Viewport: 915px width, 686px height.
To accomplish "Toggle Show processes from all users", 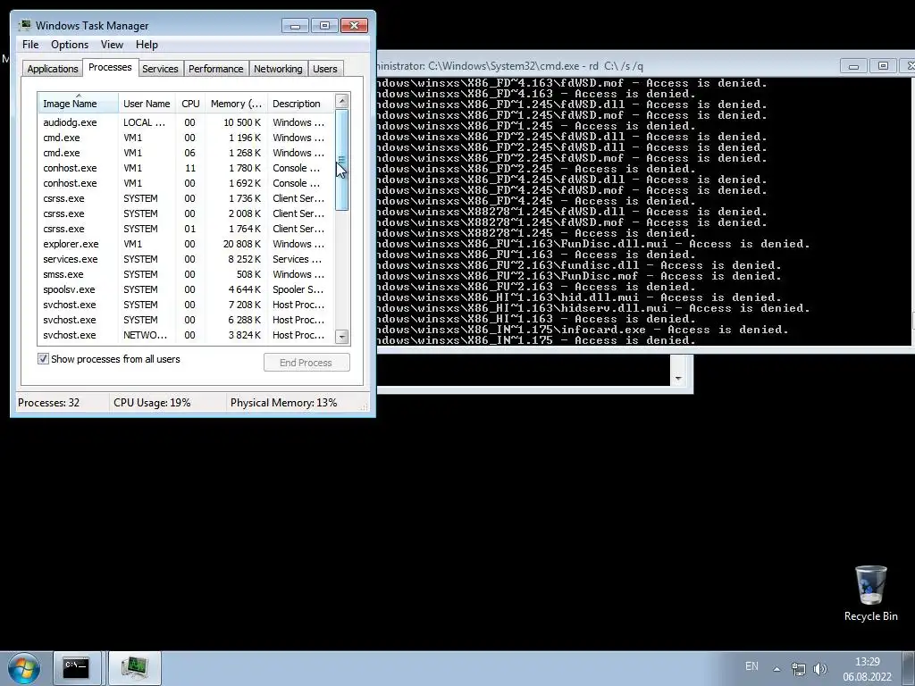I will click(43, 359).
